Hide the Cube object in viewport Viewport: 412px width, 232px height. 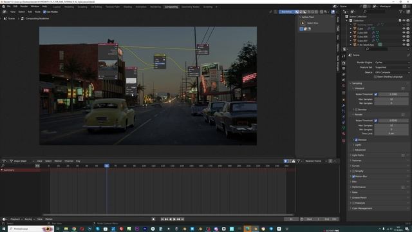[x=404, y=28]
